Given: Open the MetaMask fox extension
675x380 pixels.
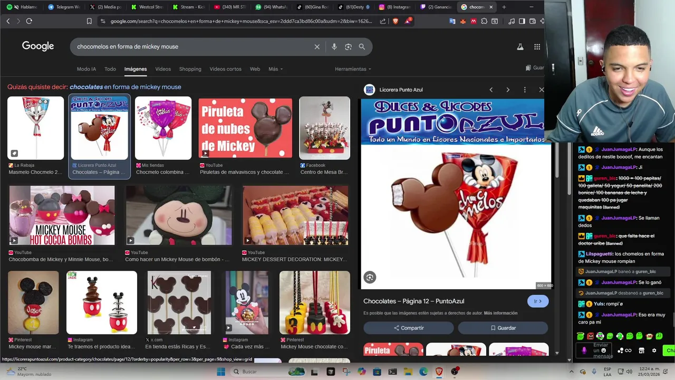Looking at the screenshot, I should tap(462, 21).
